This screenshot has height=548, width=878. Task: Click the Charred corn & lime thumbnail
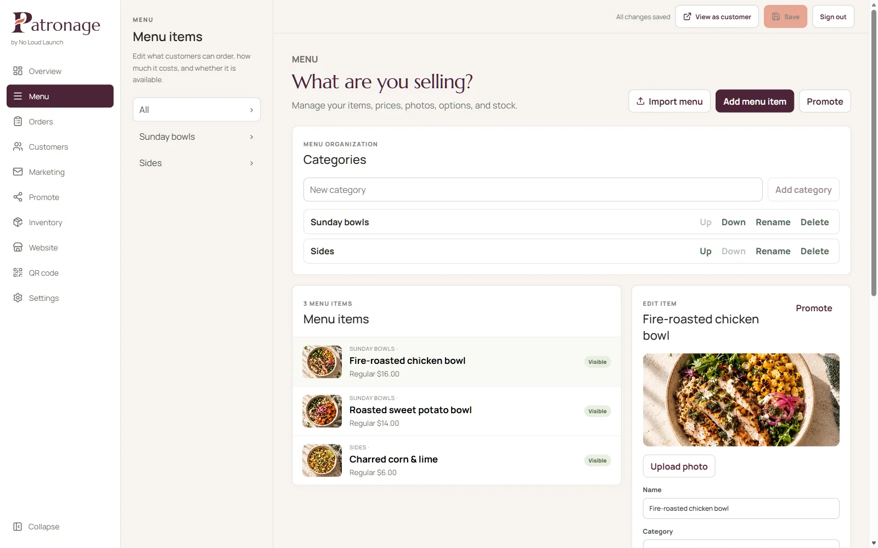(322, 460)
